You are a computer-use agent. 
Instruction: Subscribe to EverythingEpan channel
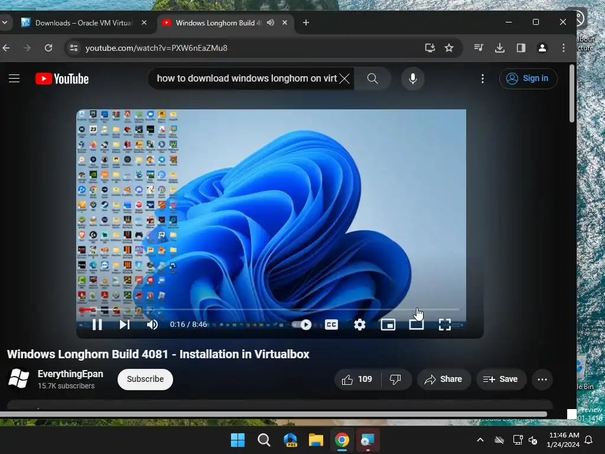point(145,379)
